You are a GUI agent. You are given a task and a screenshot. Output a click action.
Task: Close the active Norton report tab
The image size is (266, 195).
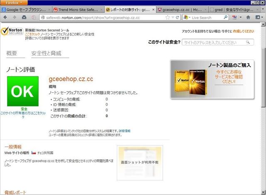(x=153, y=10)
